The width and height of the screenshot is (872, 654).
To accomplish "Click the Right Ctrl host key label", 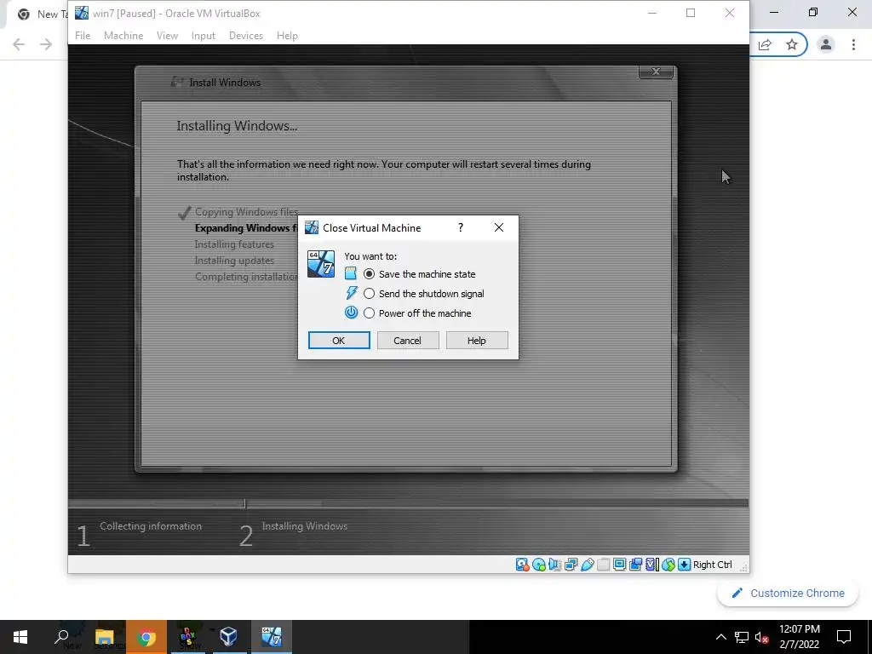I will point(713,565).
